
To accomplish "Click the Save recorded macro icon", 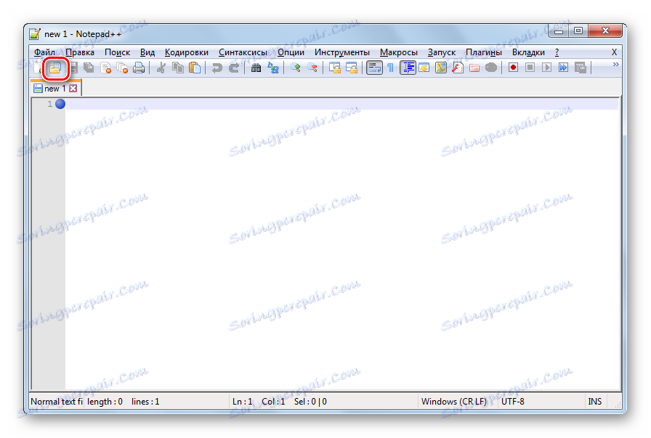I will click(x=580, y=68).
